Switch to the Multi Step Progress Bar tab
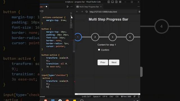 [89, 7]
